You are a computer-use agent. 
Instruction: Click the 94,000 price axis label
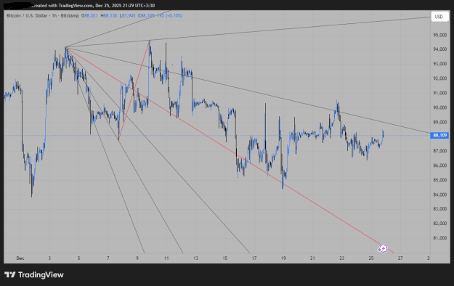[x=439, y=49]
